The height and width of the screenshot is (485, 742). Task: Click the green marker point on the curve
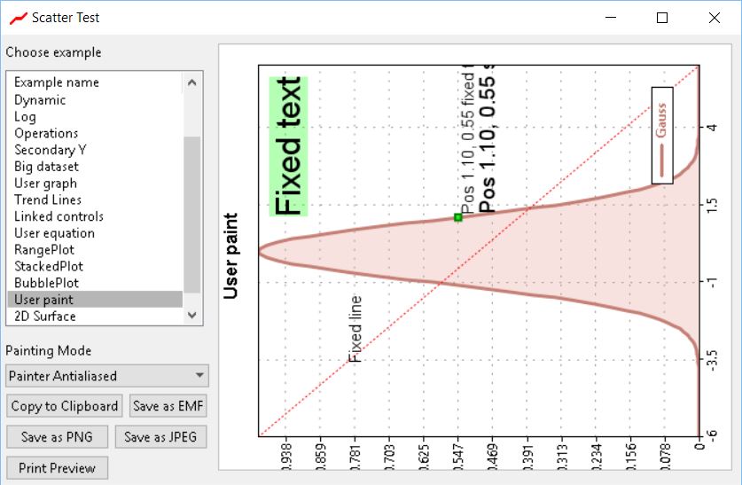(458, 217)
